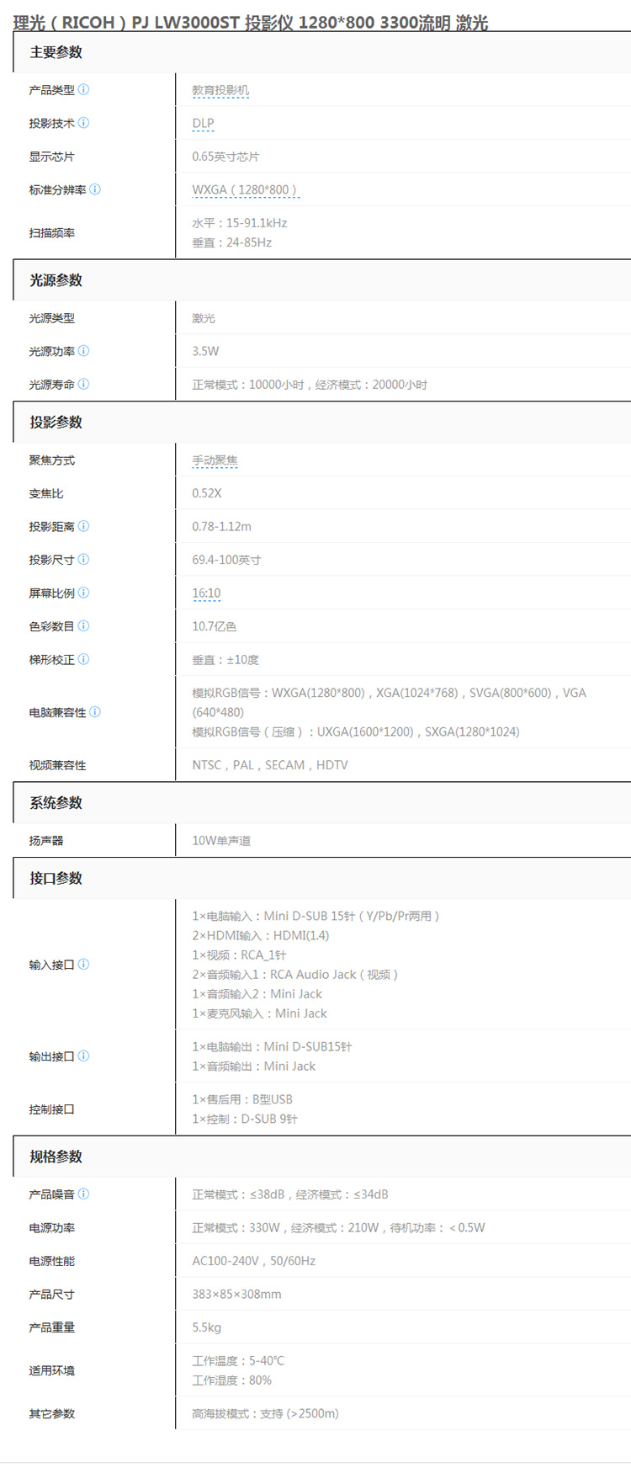Click the info icon for 投影尺寸
This screenshot has height=1468, width=631.
coord(83,559)
